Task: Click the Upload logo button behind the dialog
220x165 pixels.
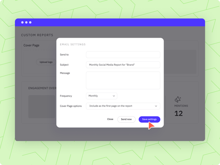Action: pyautogui.click(x=46, y=62)
